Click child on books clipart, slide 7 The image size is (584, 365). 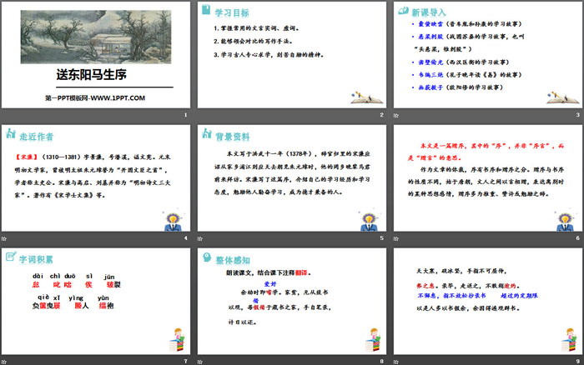177,340
